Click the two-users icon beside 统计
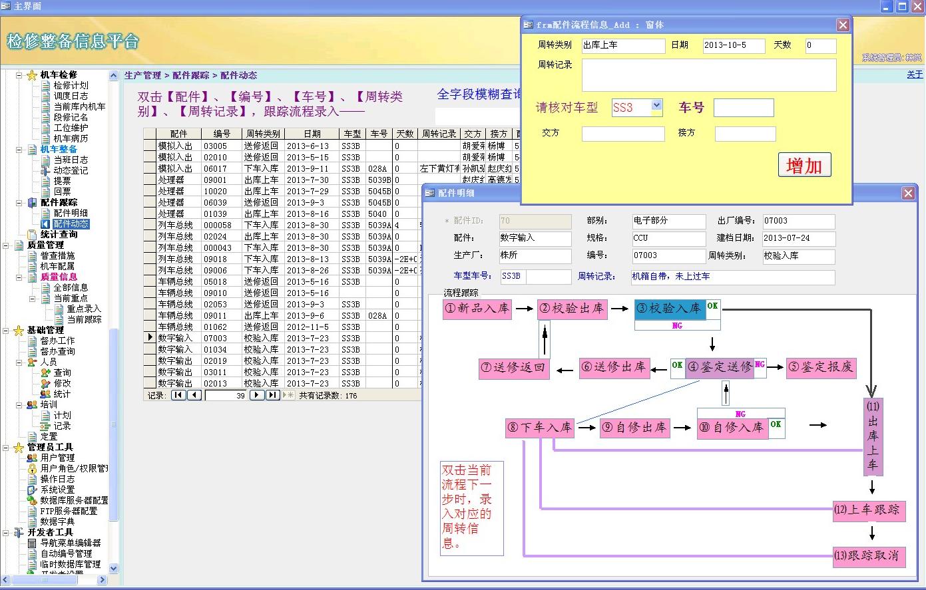926x590 pixels. 45,394
